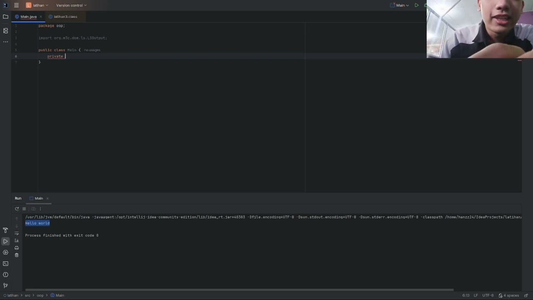The image size is (533, 300).
Task: Run Main with the green play button
Action: 416,5
